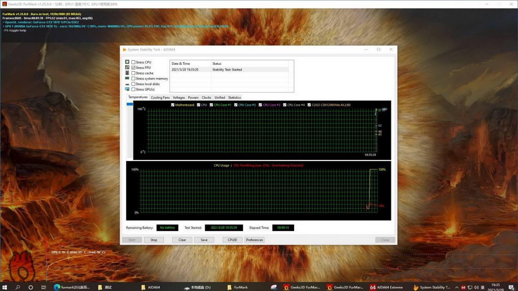
Task: Click the blue slider beside the temperature graph
Action: coord(130,104)
